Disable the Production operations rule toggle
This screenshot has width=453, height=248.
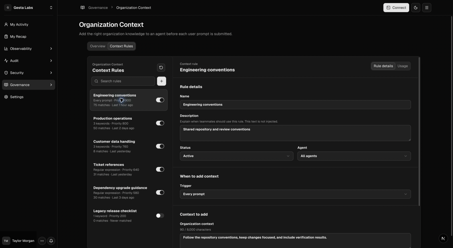click(160, 123)
